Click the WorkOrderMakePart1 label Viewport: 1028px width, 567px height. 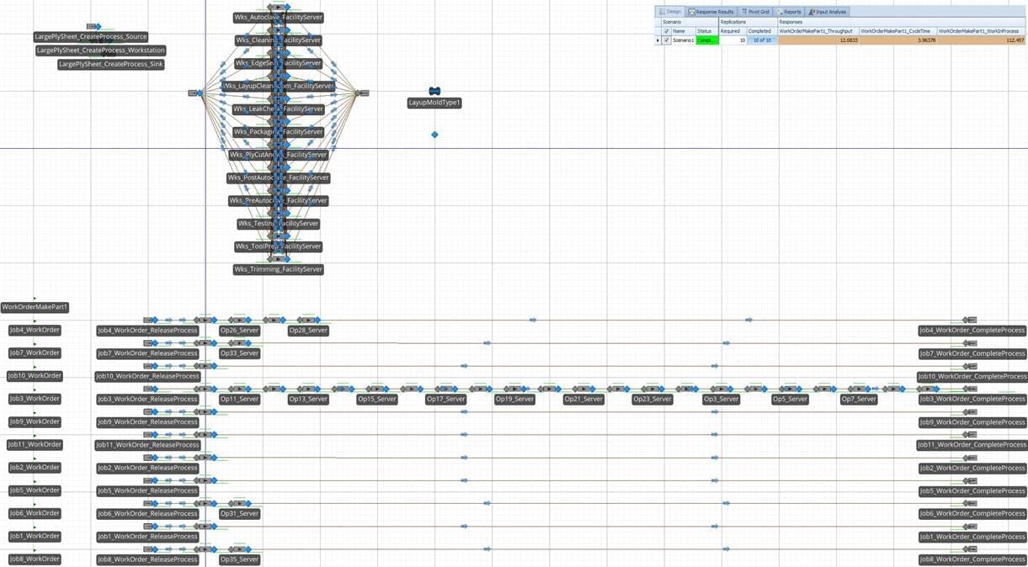coord(35,307)
